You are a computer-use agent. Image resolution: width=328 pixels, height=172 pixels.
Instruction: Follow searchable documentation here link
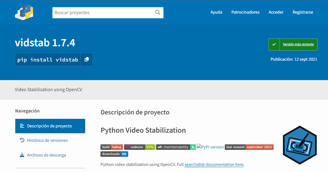214,165
